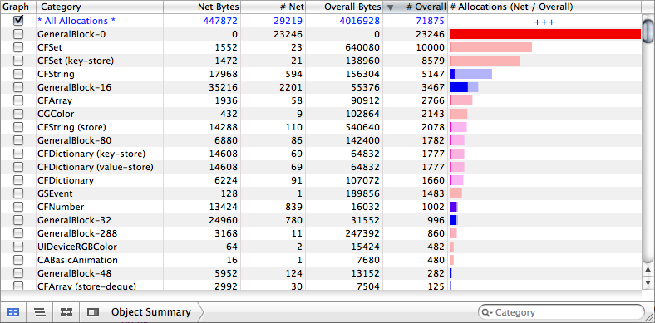This screenshot has width=655, height=323.
Task: Open the Object Summary breadcrumb
Action: [151, 311]
